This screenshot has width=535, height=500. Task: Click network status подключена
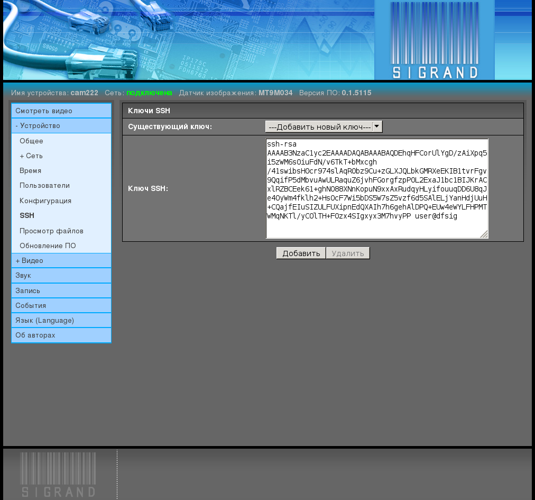click(149, 93)
